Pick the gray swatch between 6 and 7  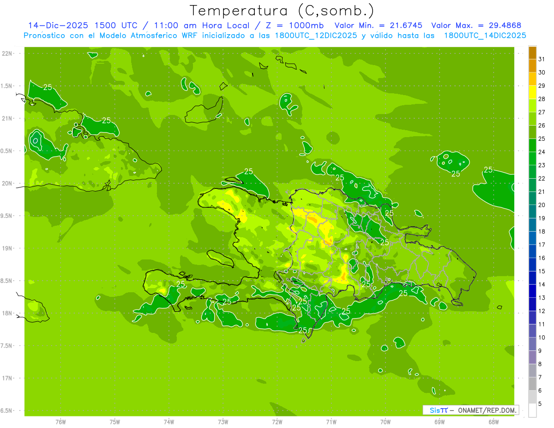tap(532, 384)
